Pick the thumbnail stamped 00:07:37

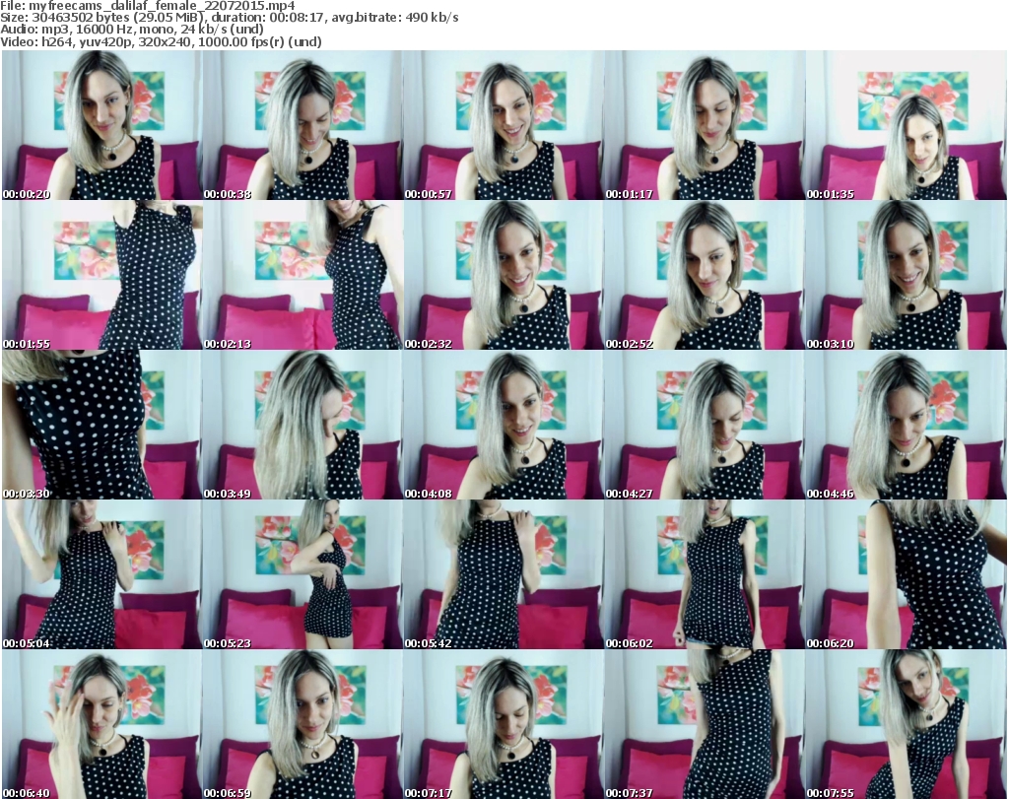click(705, 724)
